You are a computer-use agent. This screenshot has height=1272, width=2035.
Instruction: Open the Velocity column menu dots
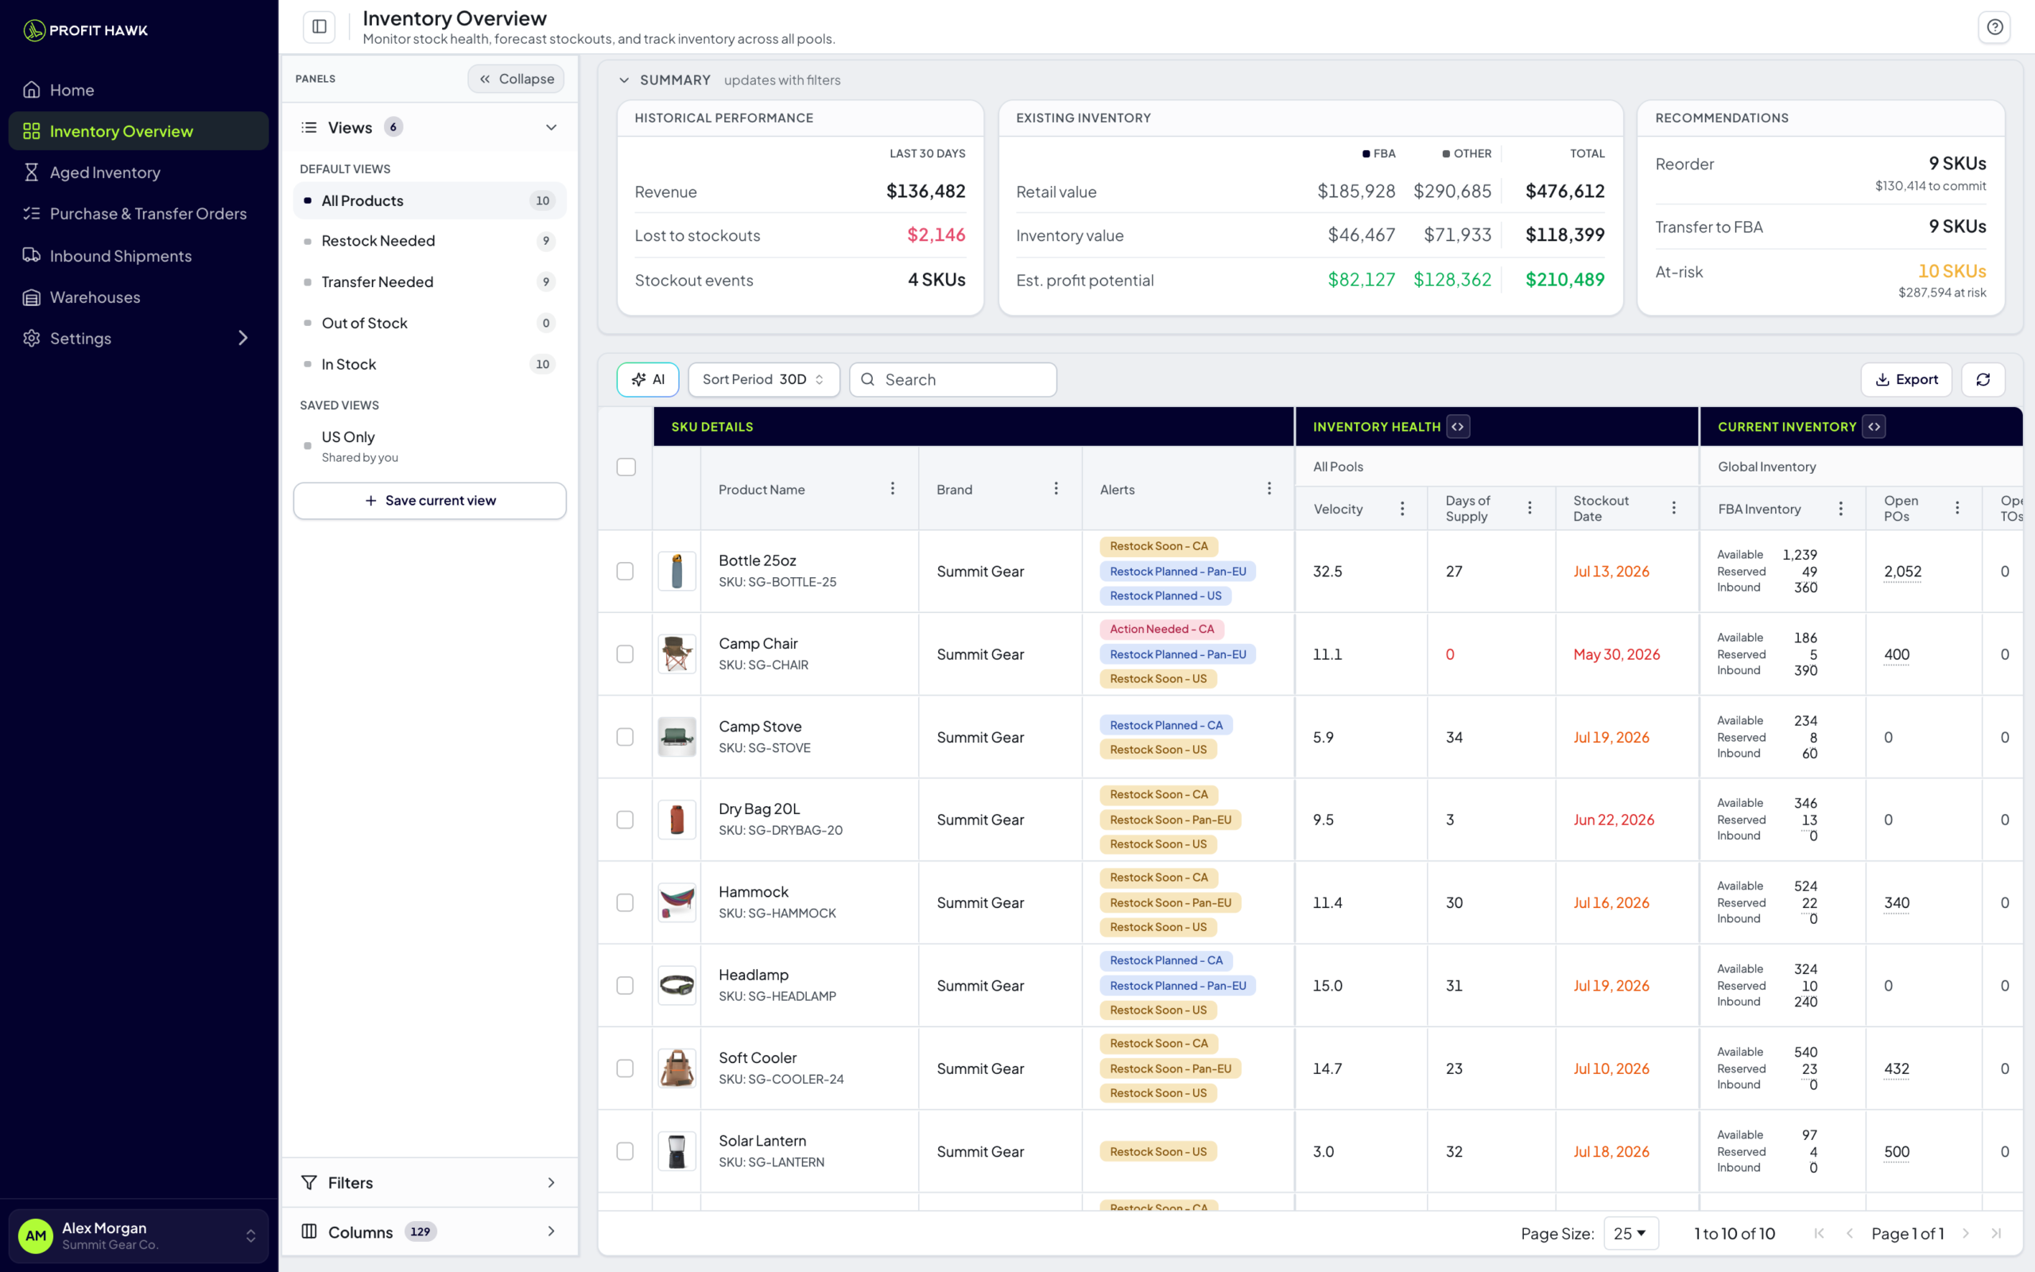1401,508
